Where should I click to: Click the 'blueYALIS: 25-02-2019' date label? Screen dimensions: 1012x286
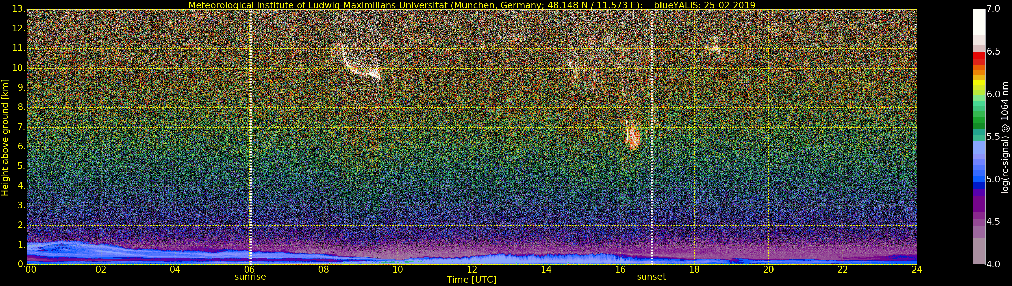[x=704, y=5]
